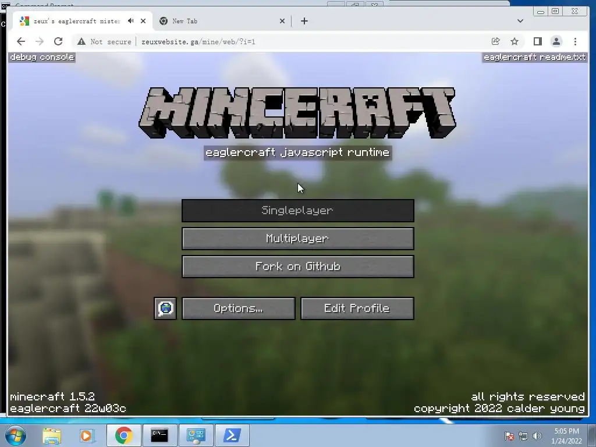Click the Chrome taskbar icon
596x447 pixels.
click(x=123, y=435)
